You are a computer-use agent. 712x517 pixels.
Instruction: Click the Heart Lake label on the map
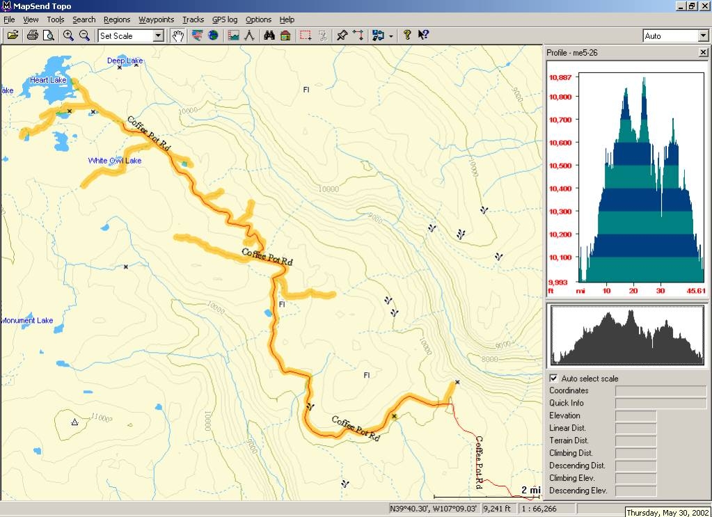click(x=48, y=80)
